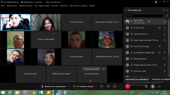
Task: Open the Аудио и видео menu
Action: 44,6
